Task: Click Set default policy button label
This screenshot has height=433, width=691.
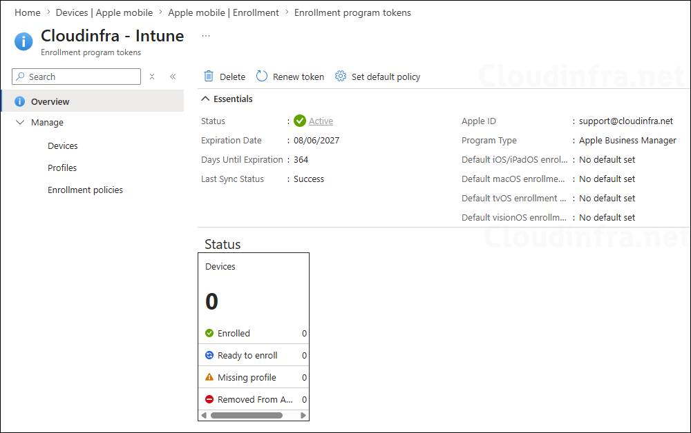Action: 386,77
